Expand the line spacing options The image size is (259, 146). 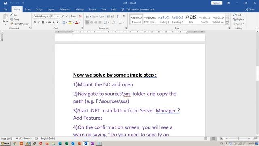click(107, 22)
